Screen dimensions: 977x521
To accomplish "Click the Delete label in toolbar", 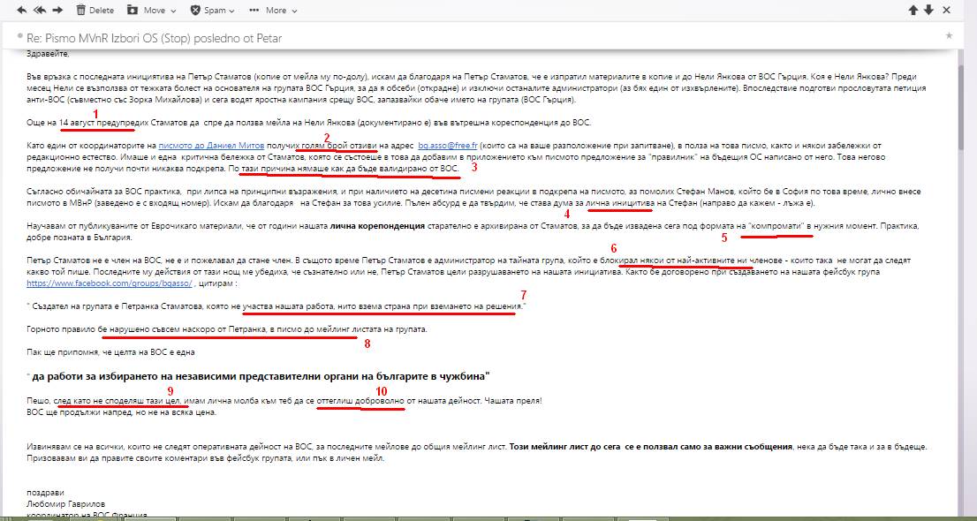I will click(102, 11).
